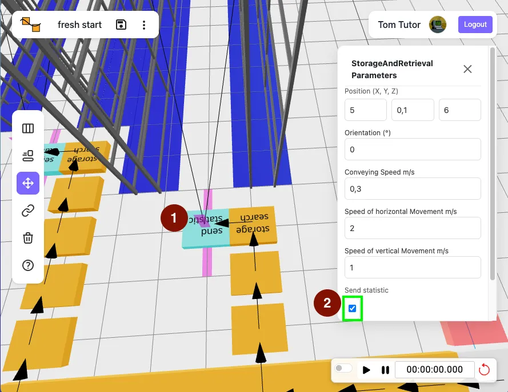The height and width of the screenshot is (392, 508).
Task: Click the Orientation input field
Action: [x=413, y=149]
